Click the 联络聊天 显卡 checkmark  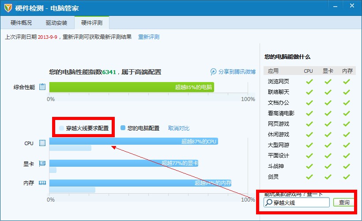(x=328, y=92)
